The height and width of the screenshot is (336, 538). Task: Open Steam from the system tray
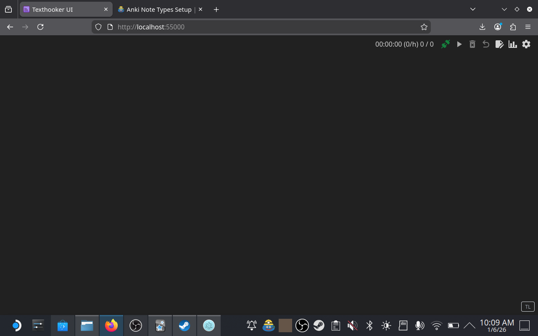(x=319, y=325)
